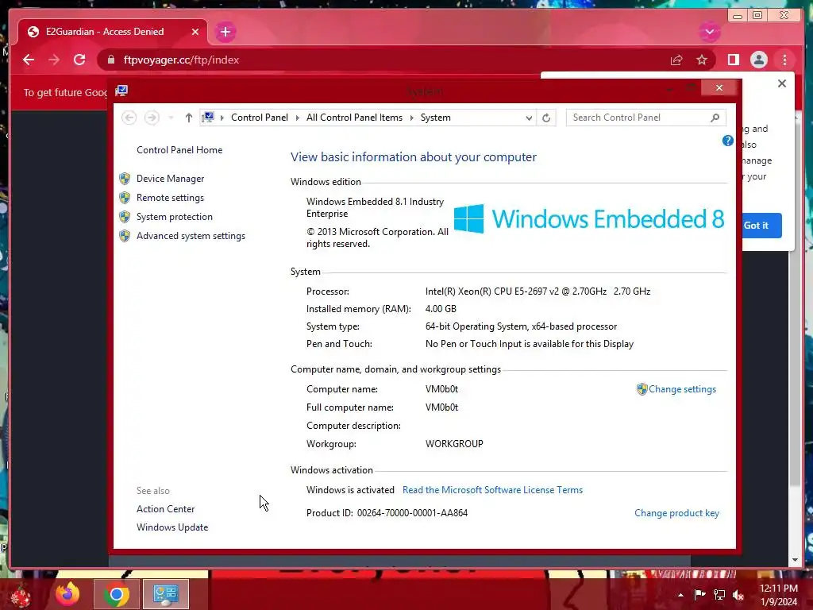Close the E2Guardian Access Denied tab
This screenshot has height=610, width=813.
[x=195, y=32]
